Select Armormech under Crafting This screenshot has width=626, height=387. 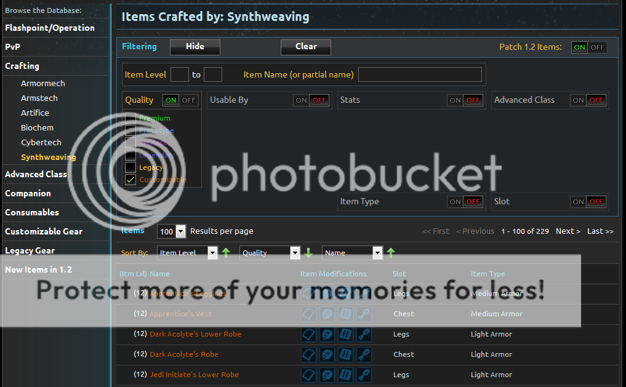tap(42, 84)
